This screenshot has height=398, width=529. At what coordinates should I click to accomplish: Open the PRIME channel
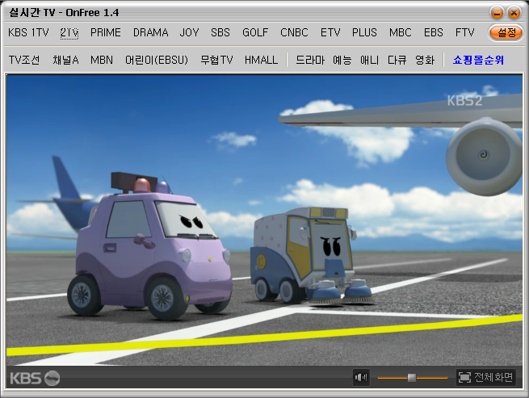click(106, 33)
